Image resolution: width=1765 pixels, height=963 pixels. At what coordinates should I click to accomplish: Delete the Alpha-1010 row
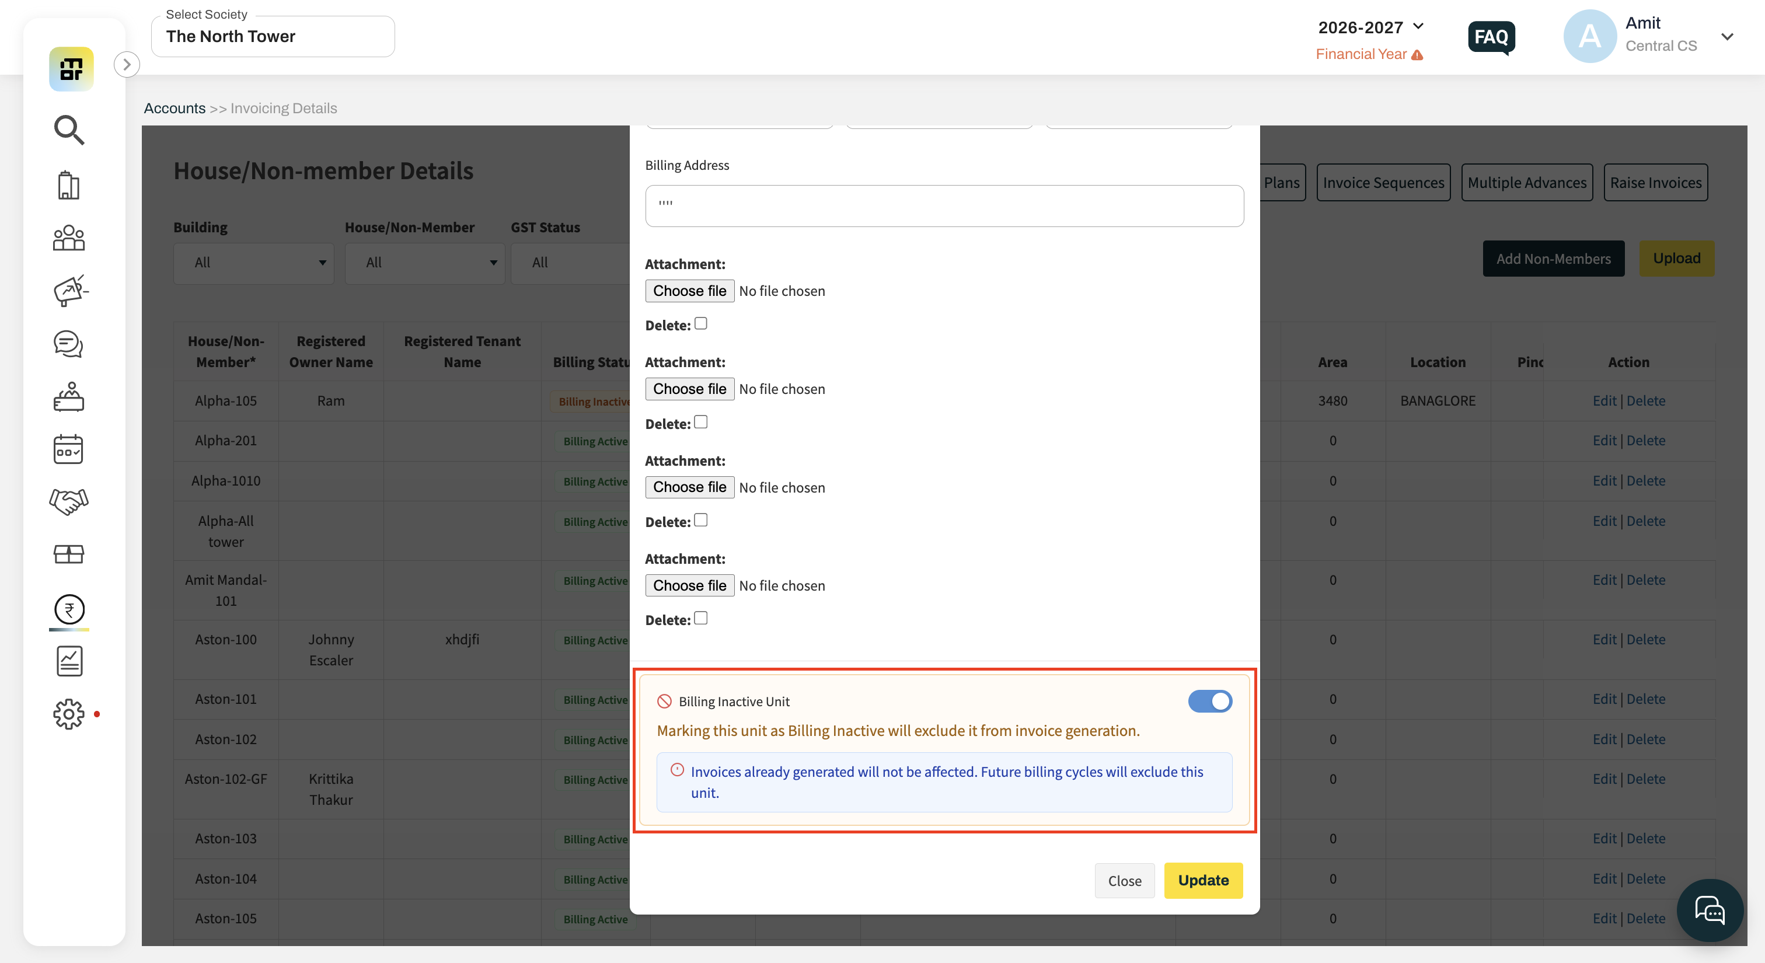(x=1646, y=481)
